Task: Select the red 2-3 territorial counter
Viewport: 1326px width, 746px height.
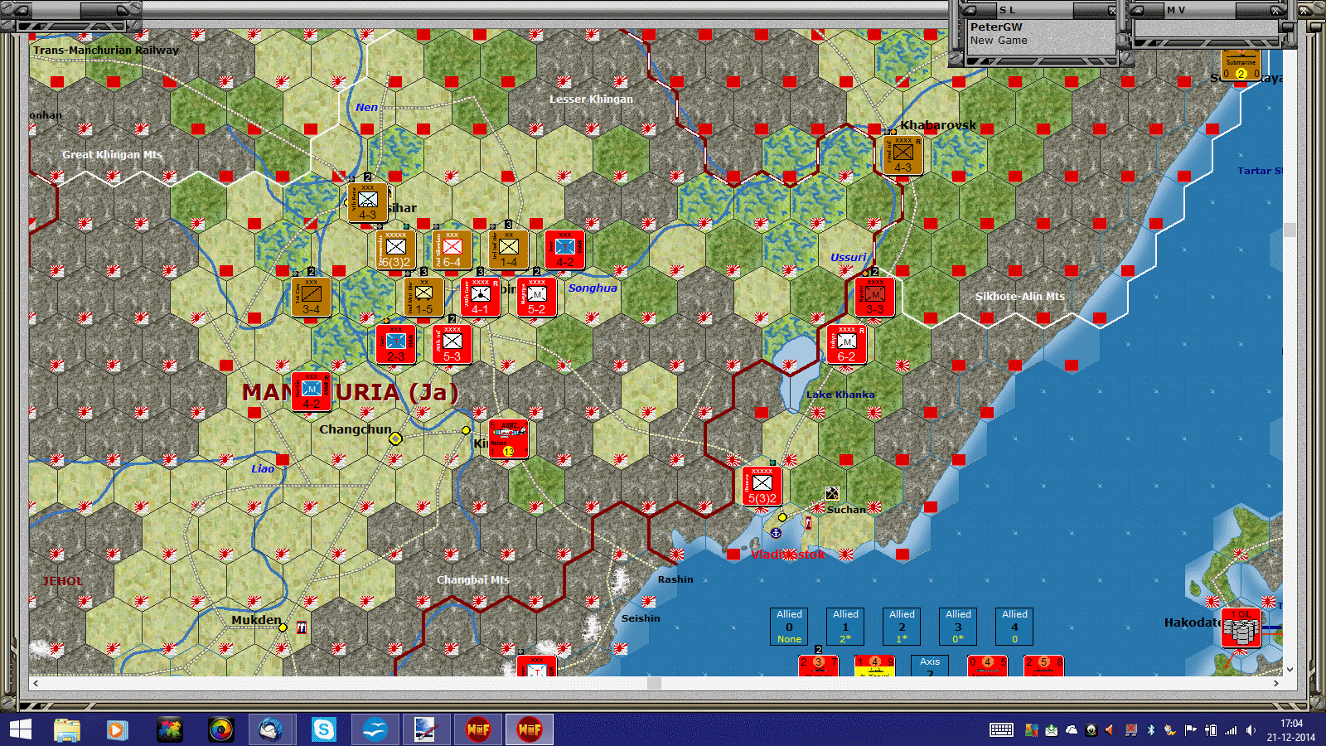Action: point(396,345)
